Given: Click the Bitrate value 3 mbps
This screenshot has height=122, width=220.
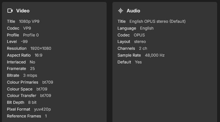Looking at the screenshot, I should [30, 75].
